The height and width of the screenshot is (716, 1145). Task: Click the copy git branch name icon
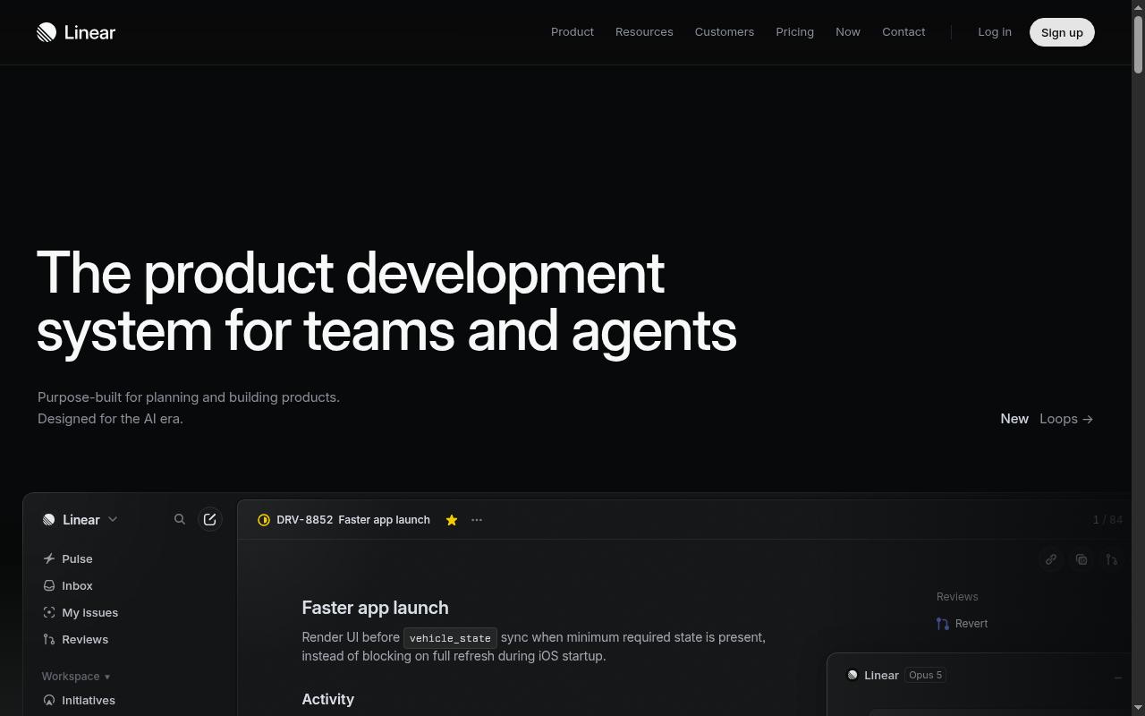pyautogui.click(x=1112, y=559)
